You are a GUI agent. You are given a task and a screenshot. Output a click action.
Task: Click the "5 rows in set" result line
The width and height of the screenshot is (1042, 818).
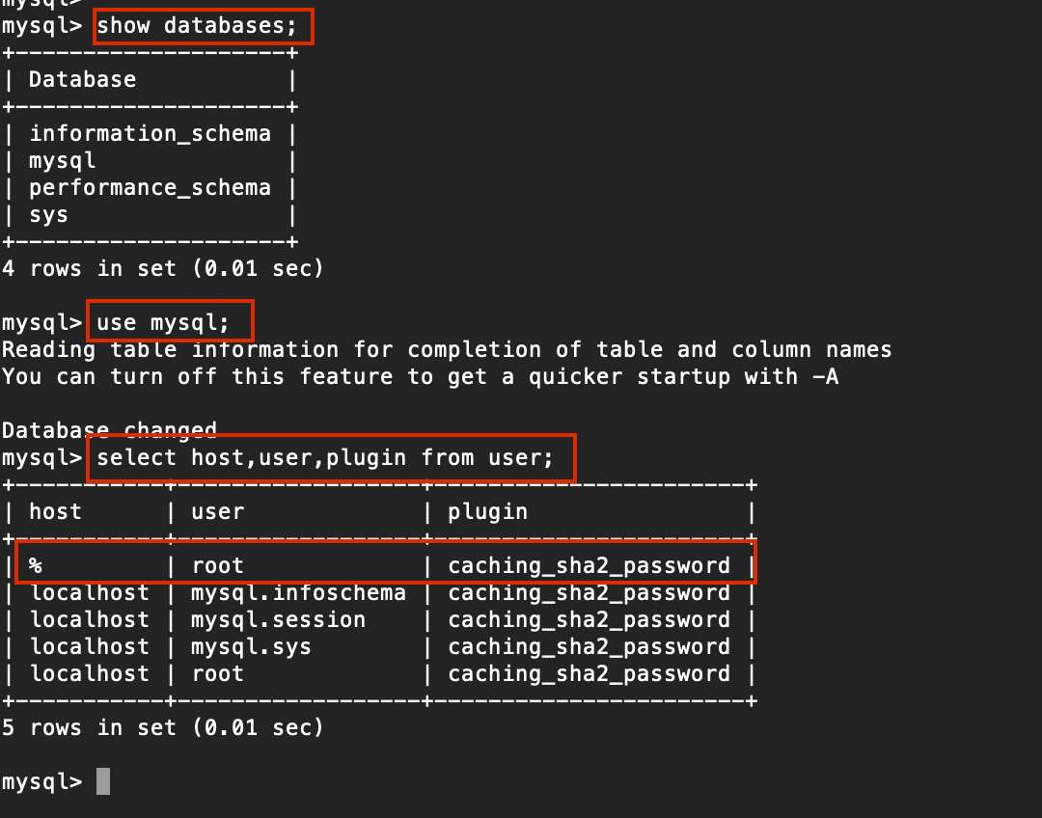pos(162,727)
